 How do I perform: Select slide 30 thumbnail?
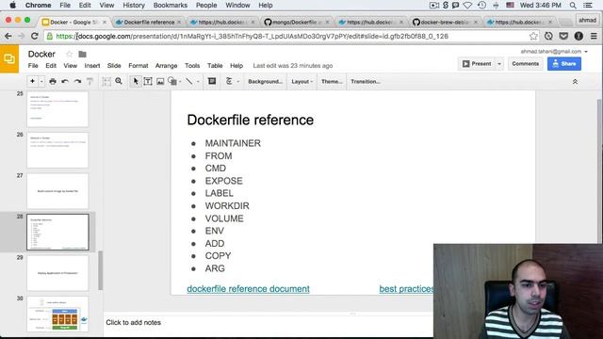[x=57, y=314]
